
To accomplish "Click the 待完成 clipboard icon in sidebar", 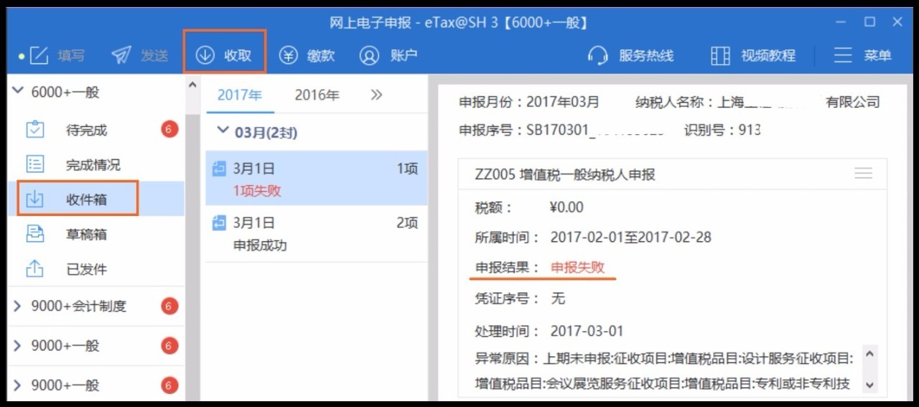I will tap(35, 130).
